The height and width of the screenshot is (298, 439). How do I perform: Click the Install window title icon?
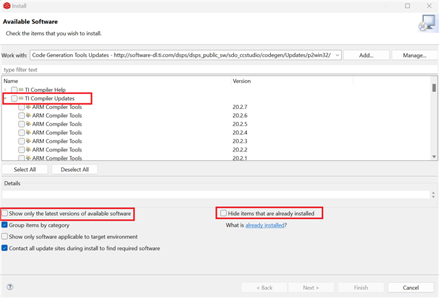point(7,5)
